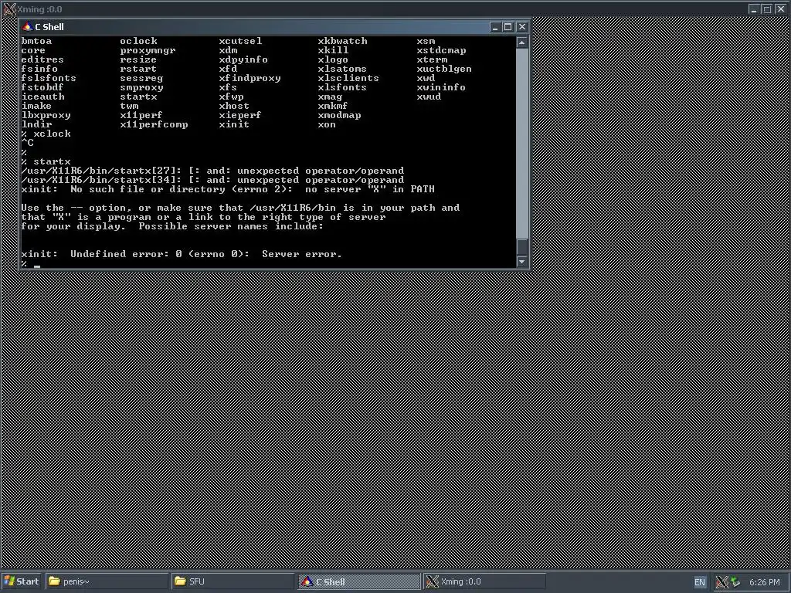Screen dimensions: 791x593
Task: Click 'xkbwatch' in terminal listing
Action: (342, 41)
